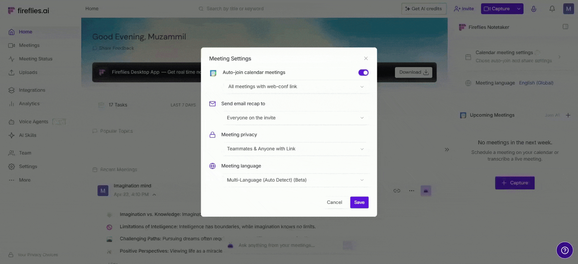
Task: Click Cancel in Meeting Settings dialog
Action: click(x=334, y=202)
